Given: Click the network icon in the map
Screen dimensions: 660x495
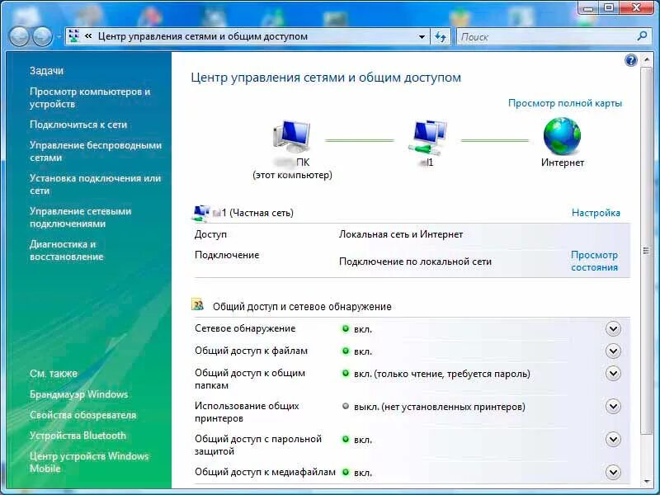Looking at the screenshot, I should (427, 137).
